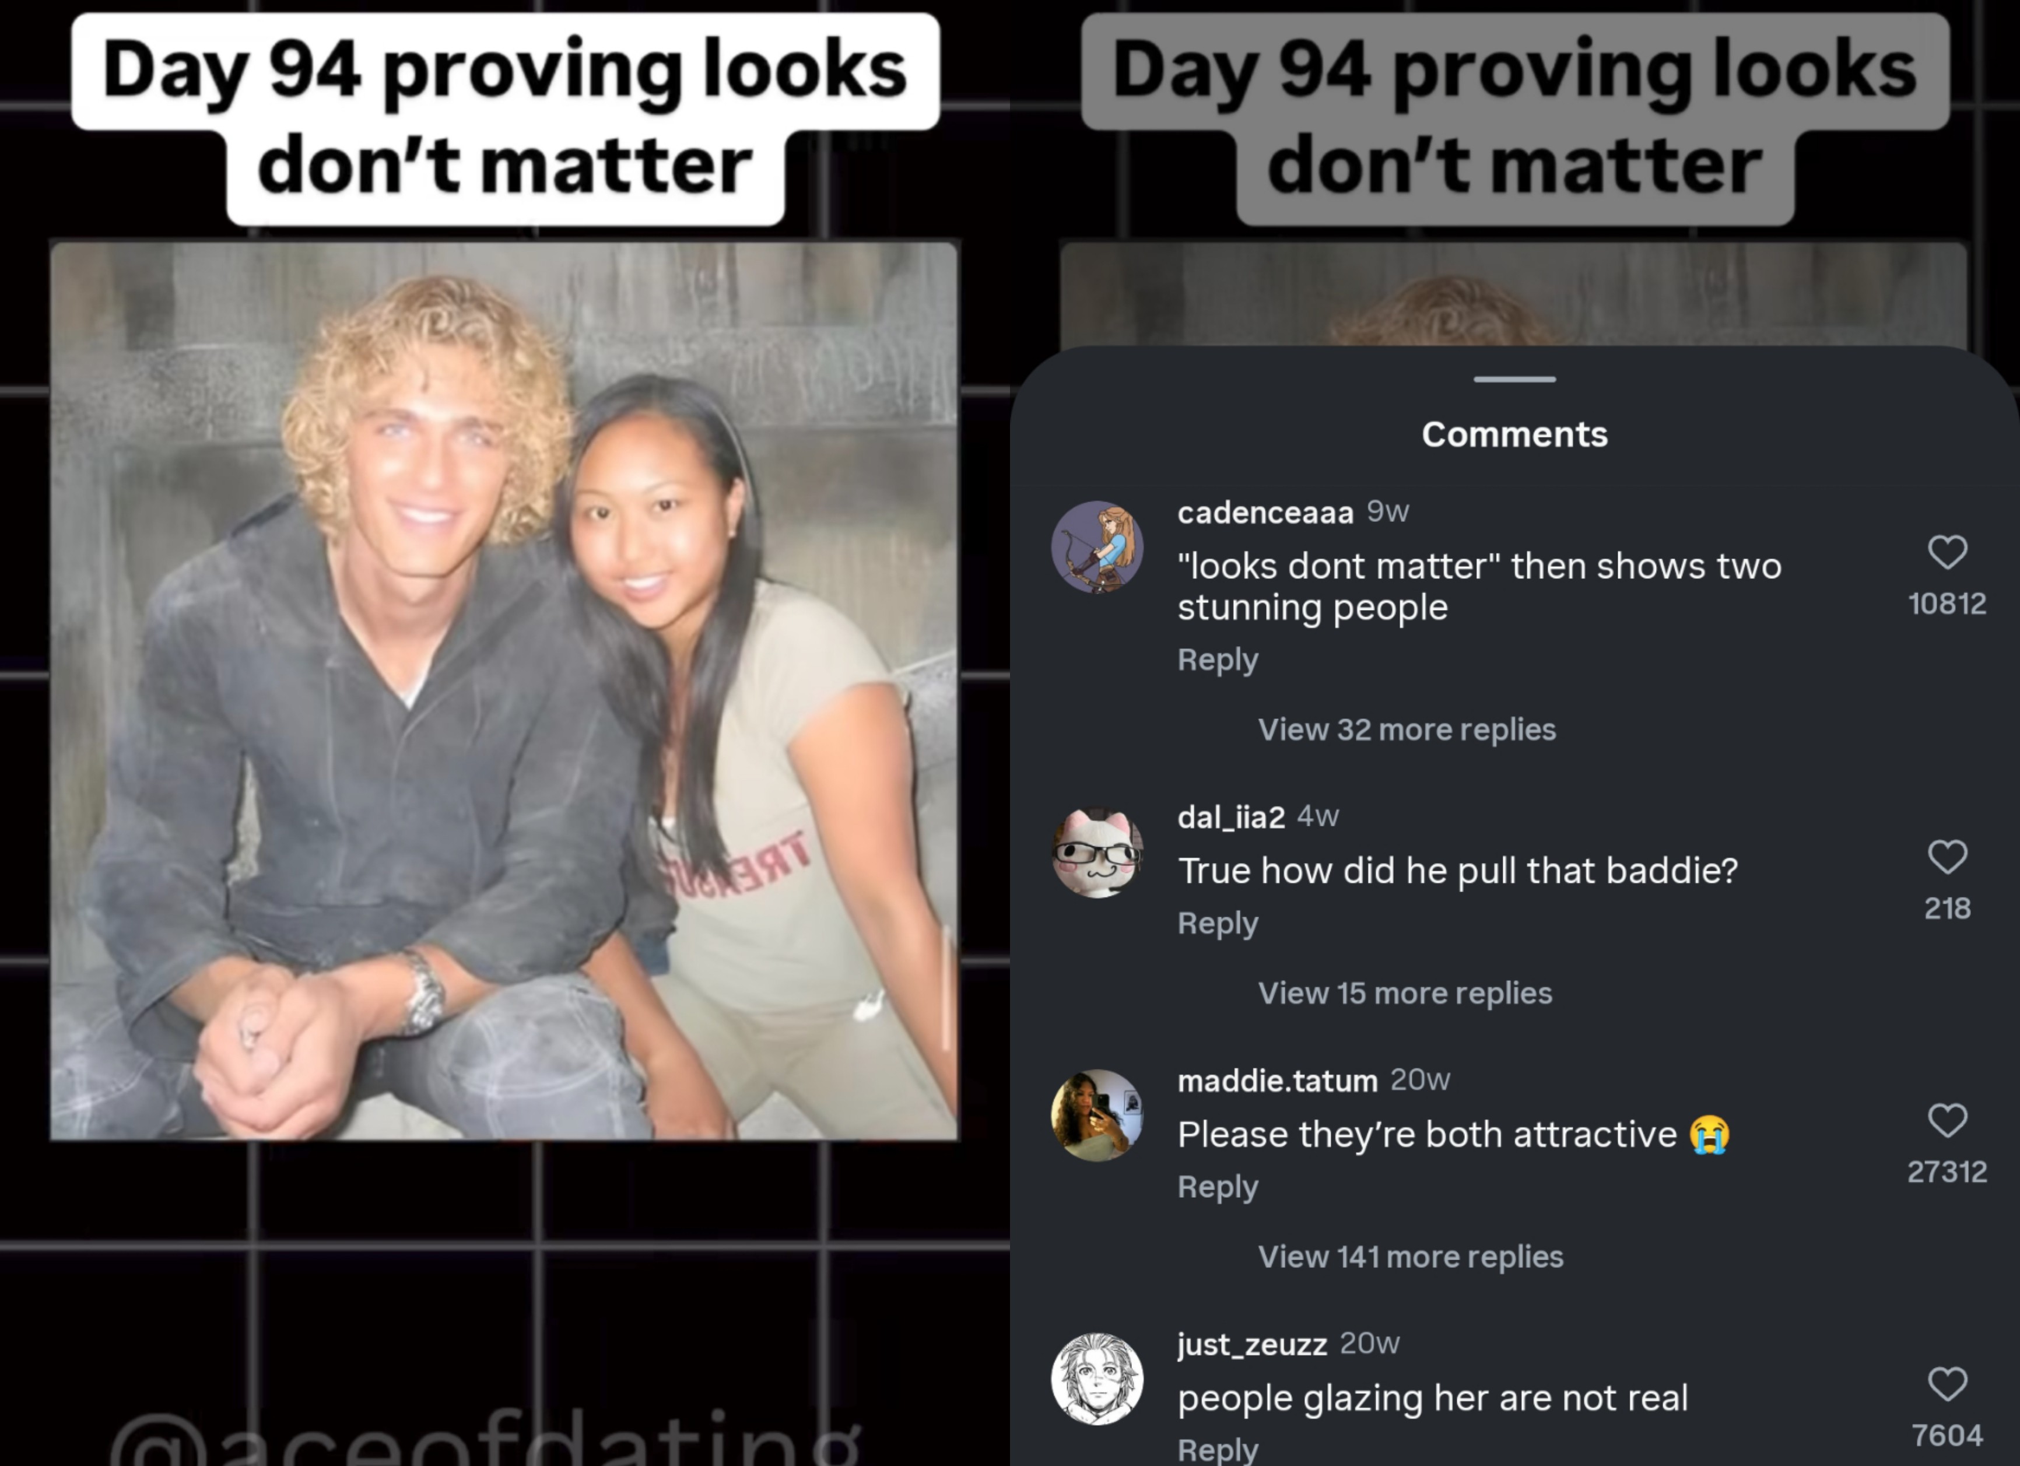
Task: Open just_zeuzz's manga-style avatar
Action: (x=1097, y=1379)
